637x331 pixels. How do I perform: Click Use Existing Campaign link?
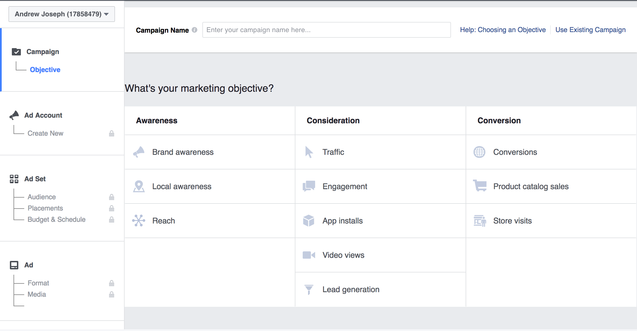point(590,30)
